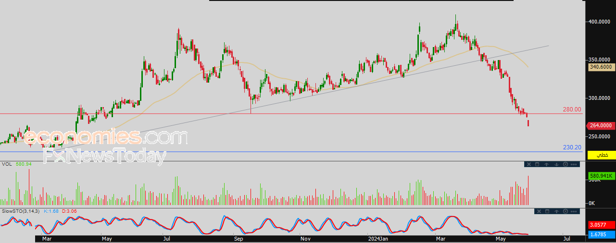Click the blue 1.6785 stochastic tag
This screenshot has width=616, height=243.
602,234
